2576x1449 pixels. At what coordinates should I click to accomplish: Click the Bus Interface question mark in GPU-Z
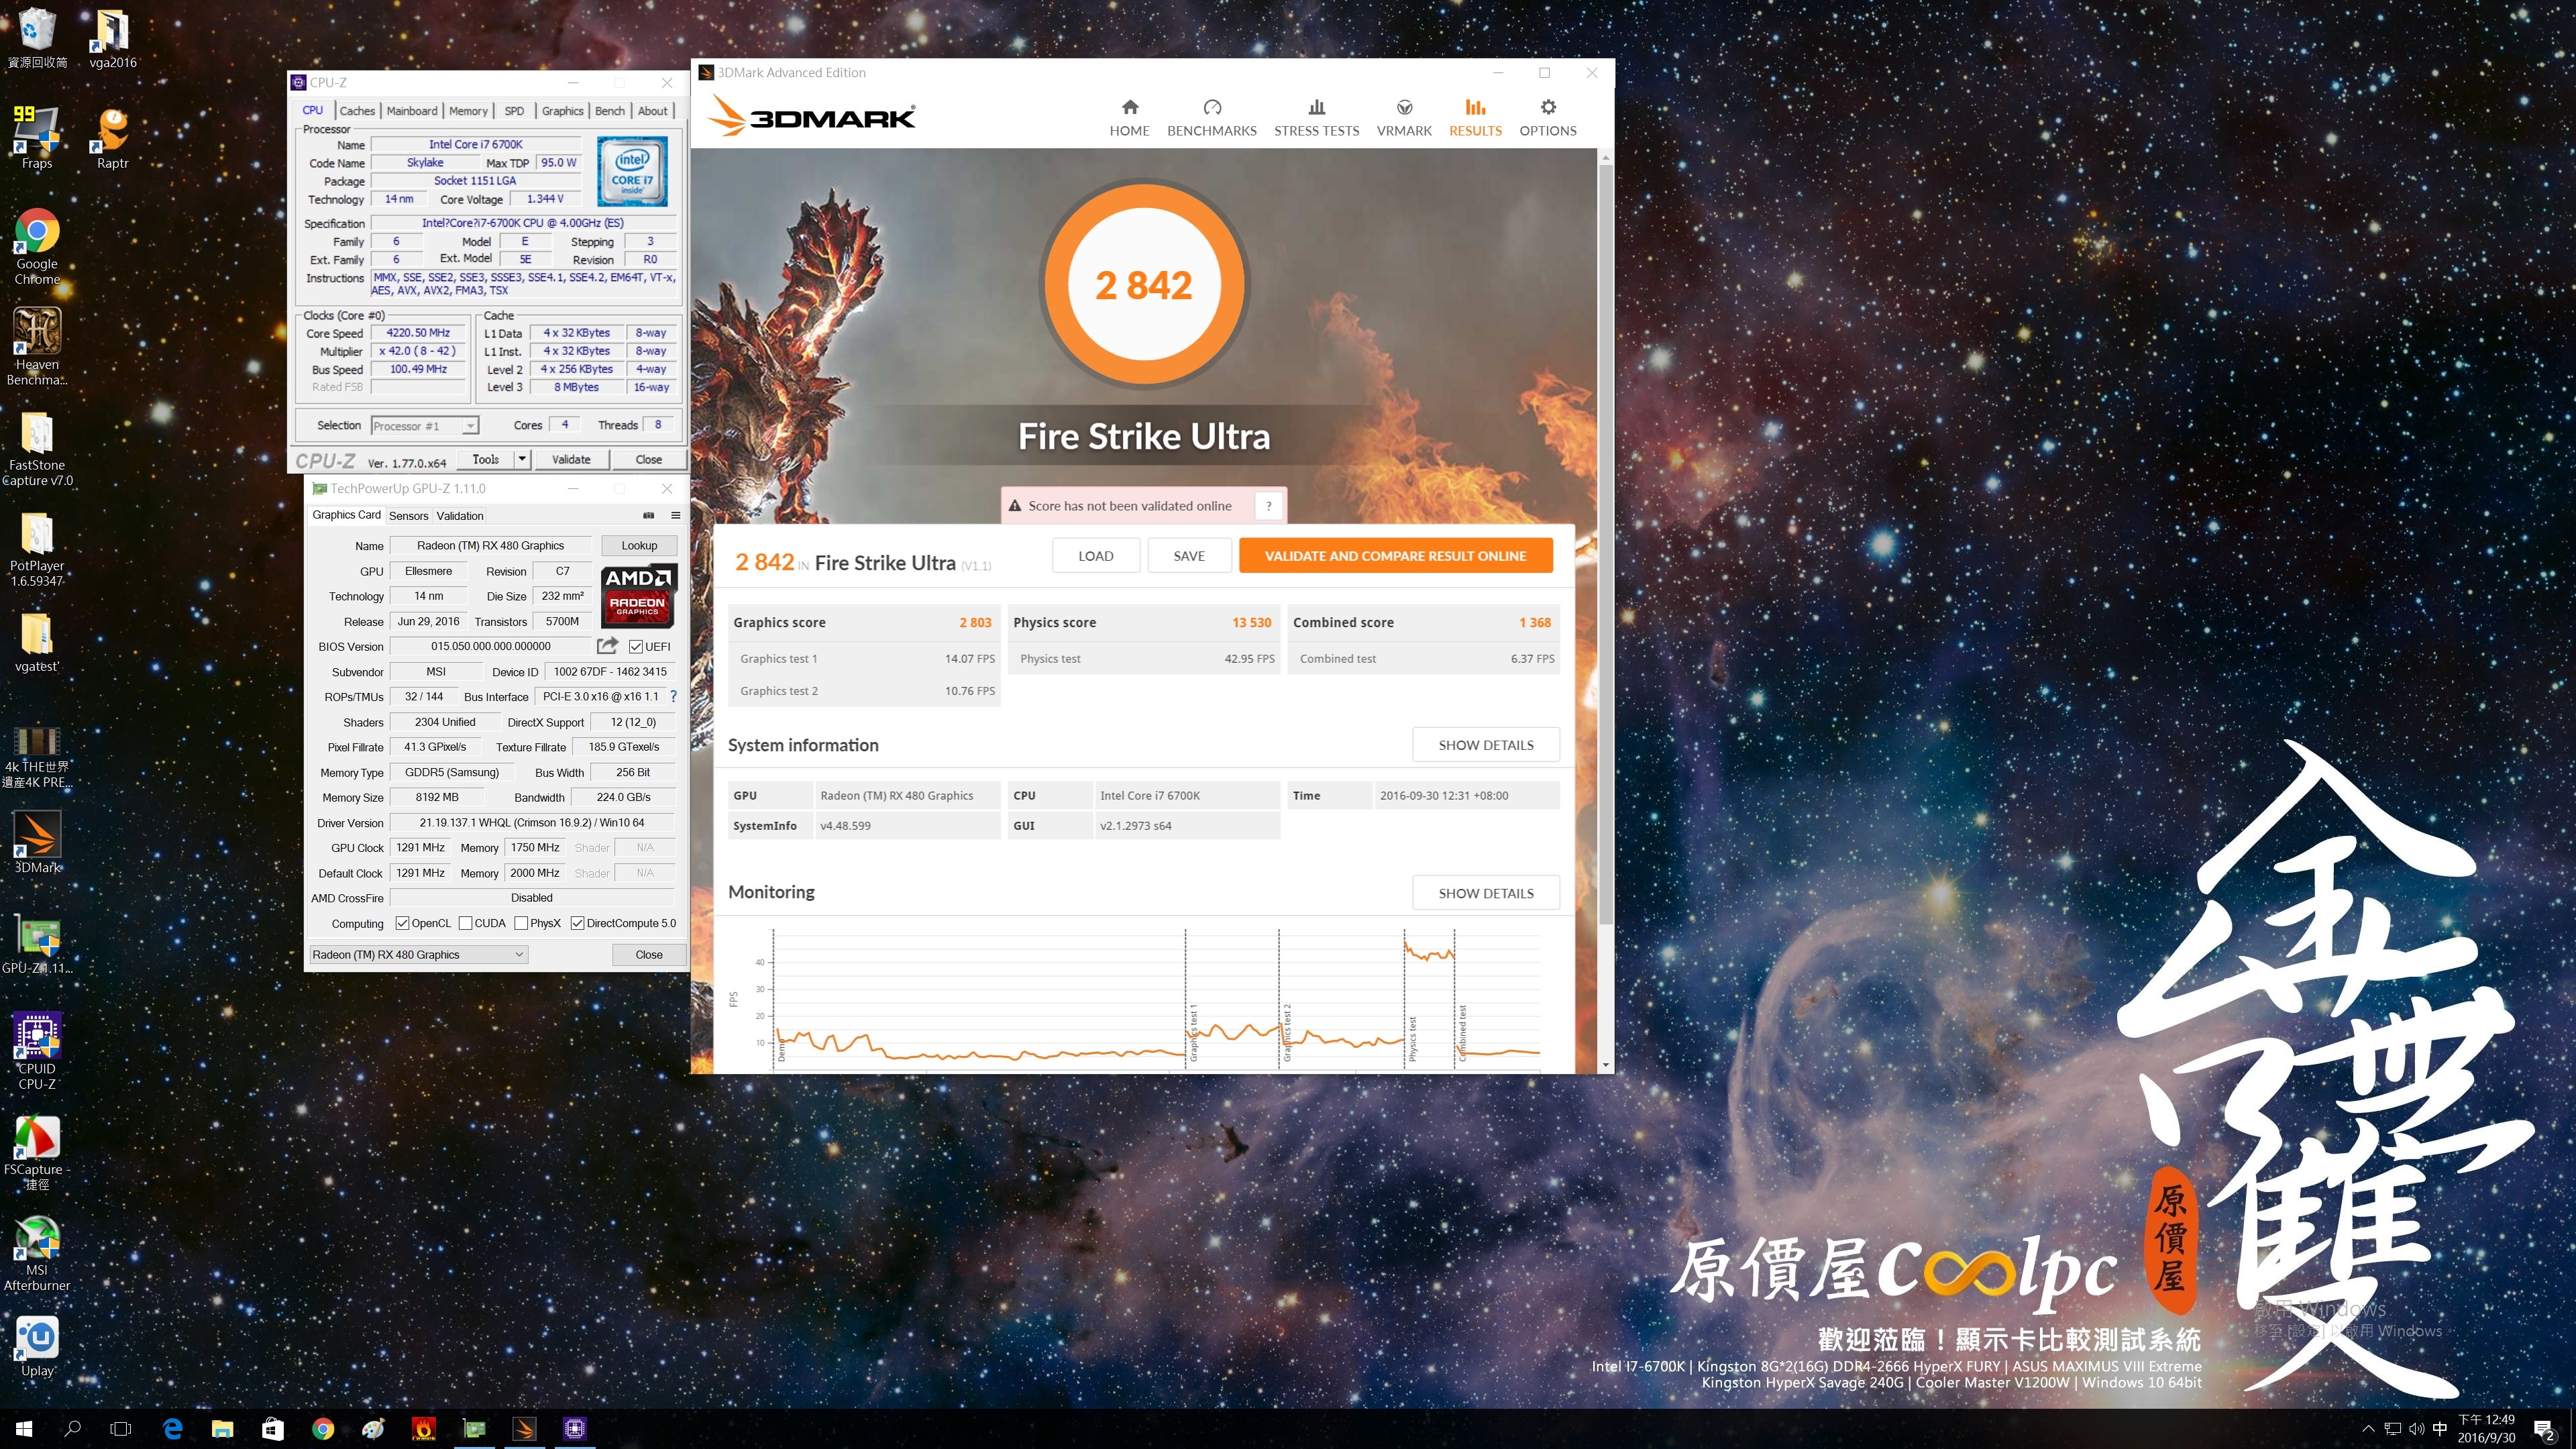(x=673, y=697)
